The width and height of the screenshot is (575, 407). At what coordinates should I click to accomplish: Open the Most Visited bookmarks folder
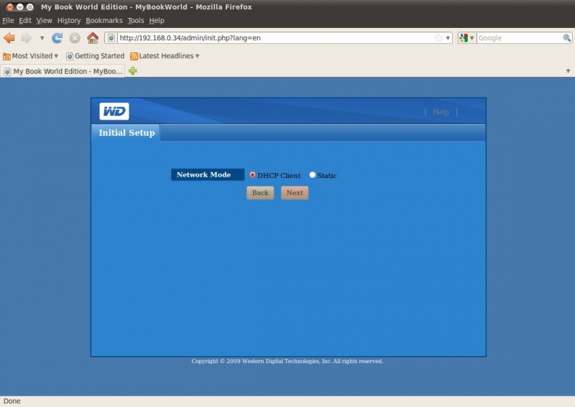click(x=30, y=56)
